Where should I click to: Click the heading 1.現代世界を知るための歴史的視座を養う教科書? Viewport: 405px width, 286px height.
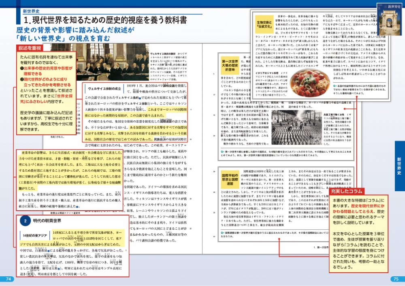tap(105, 20)
